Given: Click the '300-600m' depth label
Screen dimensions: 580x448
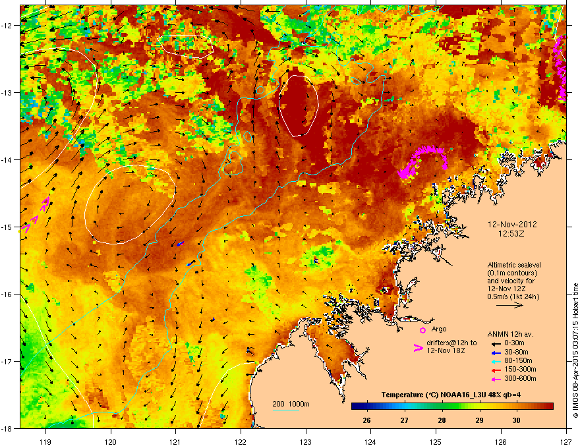Looking at the screenshot, I should pyautogui.click(x=520, y=379).
